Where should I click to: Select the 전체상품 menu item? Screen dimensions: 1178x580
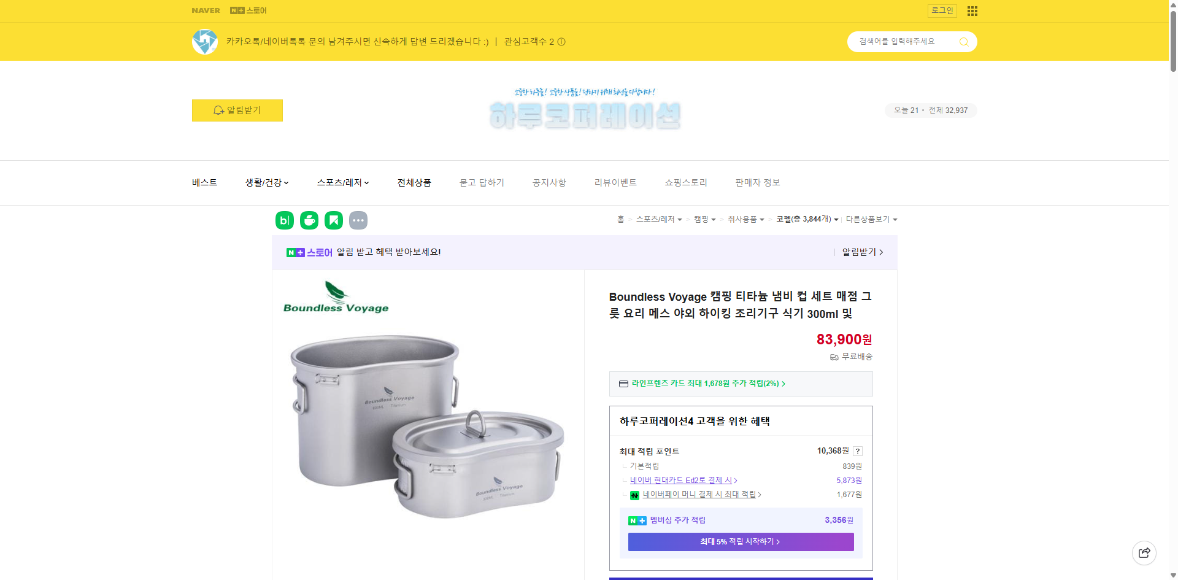point(414,182)
